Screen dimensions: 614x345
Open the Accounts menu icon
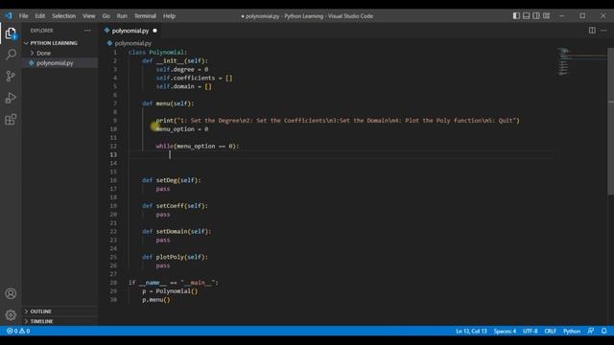pyautogui.click(x=11, y=293)
